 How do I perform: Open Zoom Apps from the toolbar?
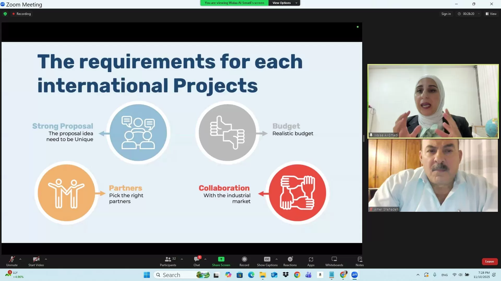pyautogui.click(x=311, y=261)
